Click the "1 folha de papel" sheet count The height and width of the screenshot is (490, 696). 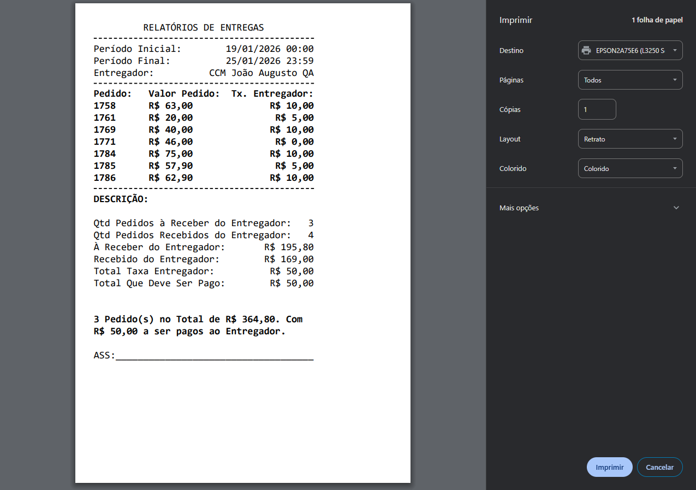[x=657, y=20]
